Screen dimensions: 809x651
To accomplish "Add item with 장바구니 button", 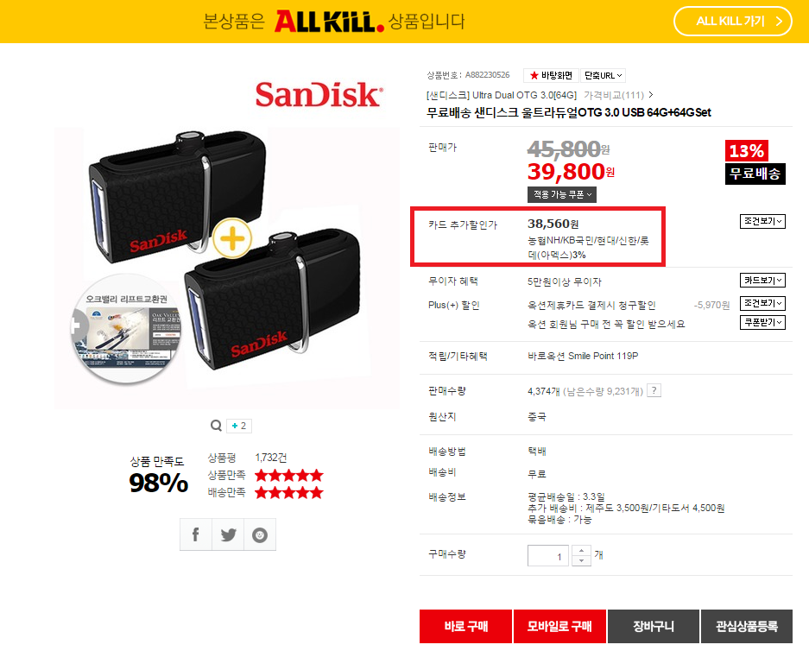I will 654,626.
